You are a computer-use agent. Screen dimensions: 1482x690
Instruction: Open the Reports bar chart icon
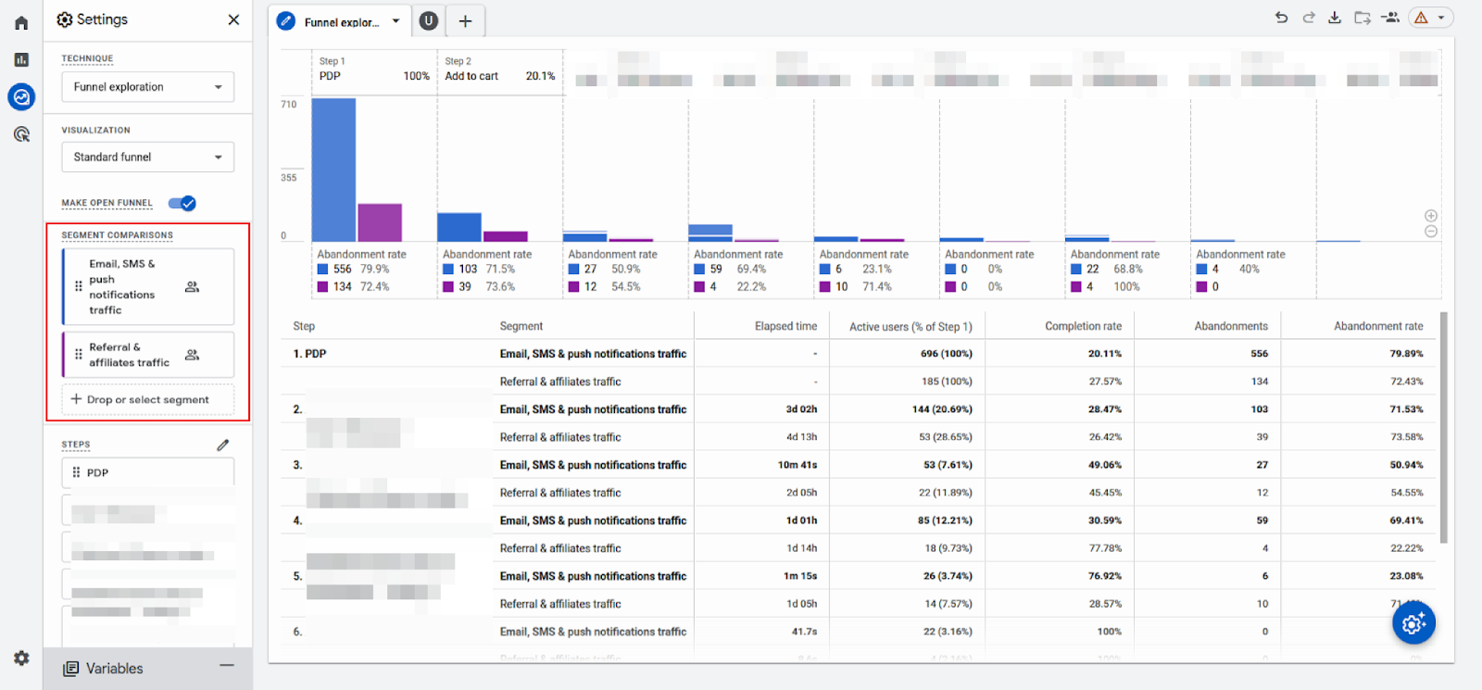click(21, 60)
